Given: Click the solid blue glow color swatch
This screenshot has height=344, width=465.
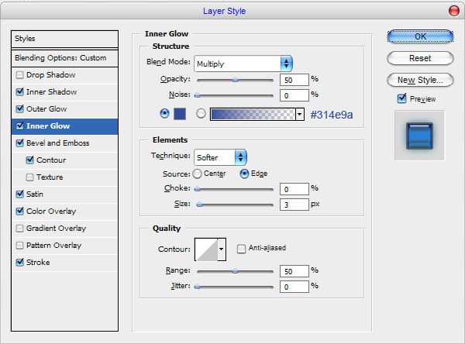Looking at the screenshot, I should pos(181,114).
